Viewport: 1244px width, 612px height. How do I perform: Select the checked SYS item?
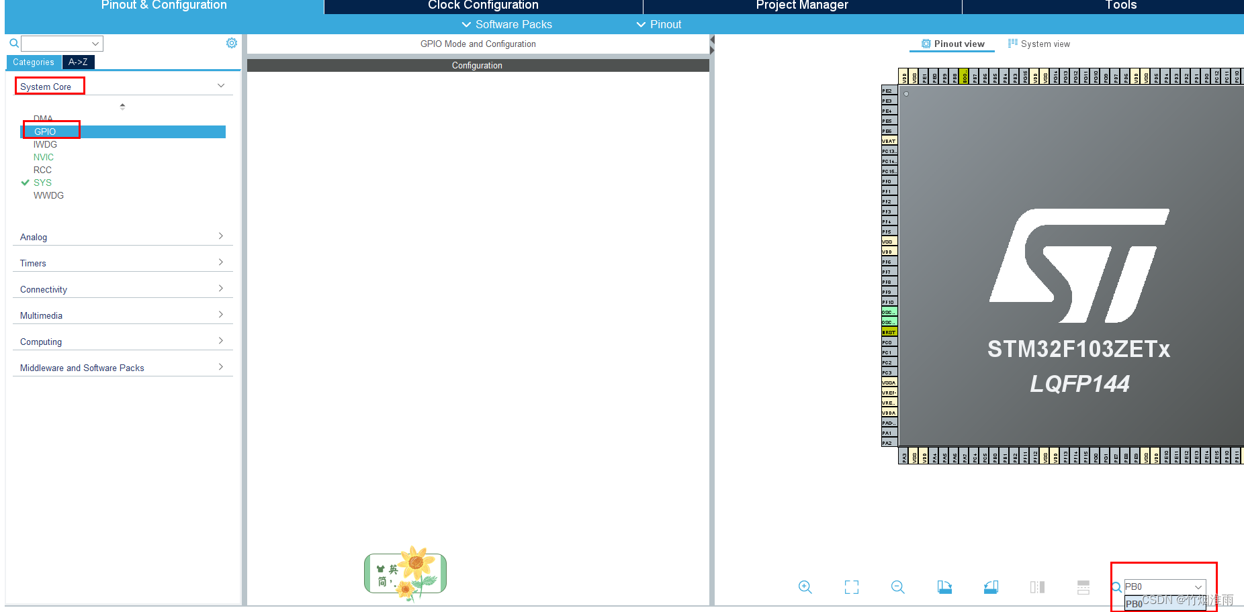coord(42,183)
